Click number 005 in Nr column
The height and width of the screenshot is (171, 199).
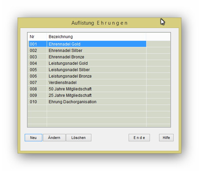click(33, 70)
